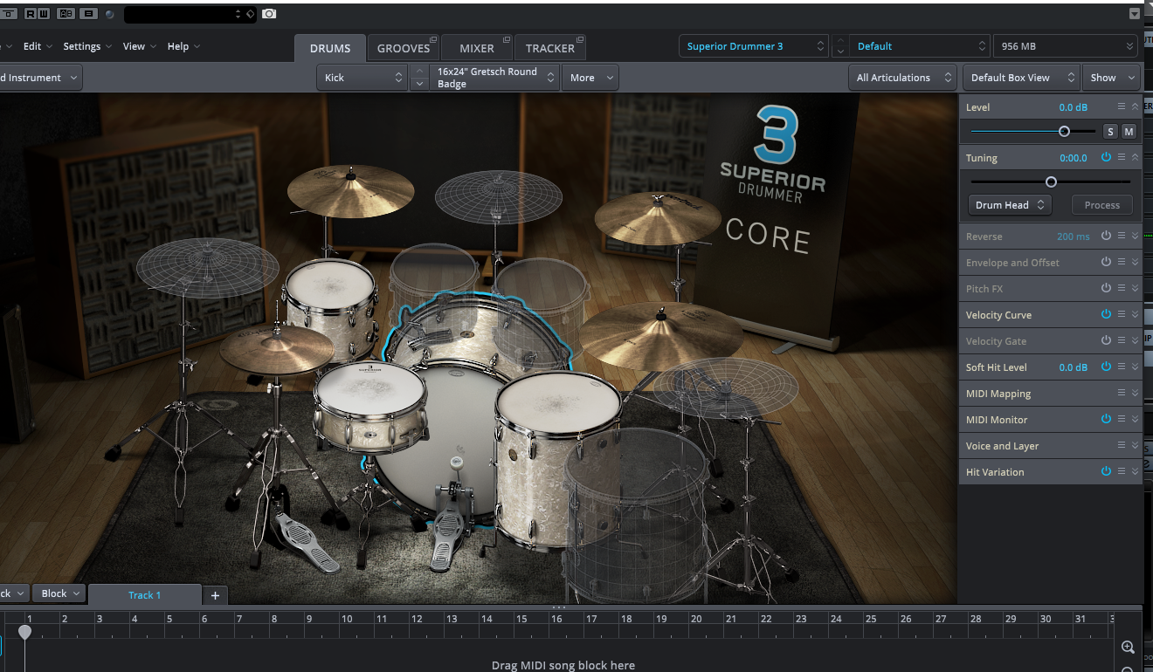Toggle Hit Variation power button
1153x672 pixels.
(x=1106, y=471)
